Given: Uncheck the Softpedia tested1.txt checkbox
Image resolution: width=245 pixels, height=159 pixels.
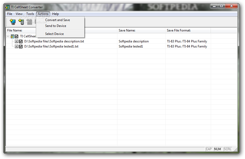Looking at the screenshot, I should click(x=21, y=46).
